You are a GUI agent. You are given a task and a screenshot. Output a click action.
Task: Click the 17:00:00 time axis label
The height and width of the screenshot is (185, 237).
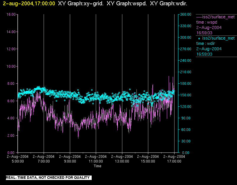[174, 161]
